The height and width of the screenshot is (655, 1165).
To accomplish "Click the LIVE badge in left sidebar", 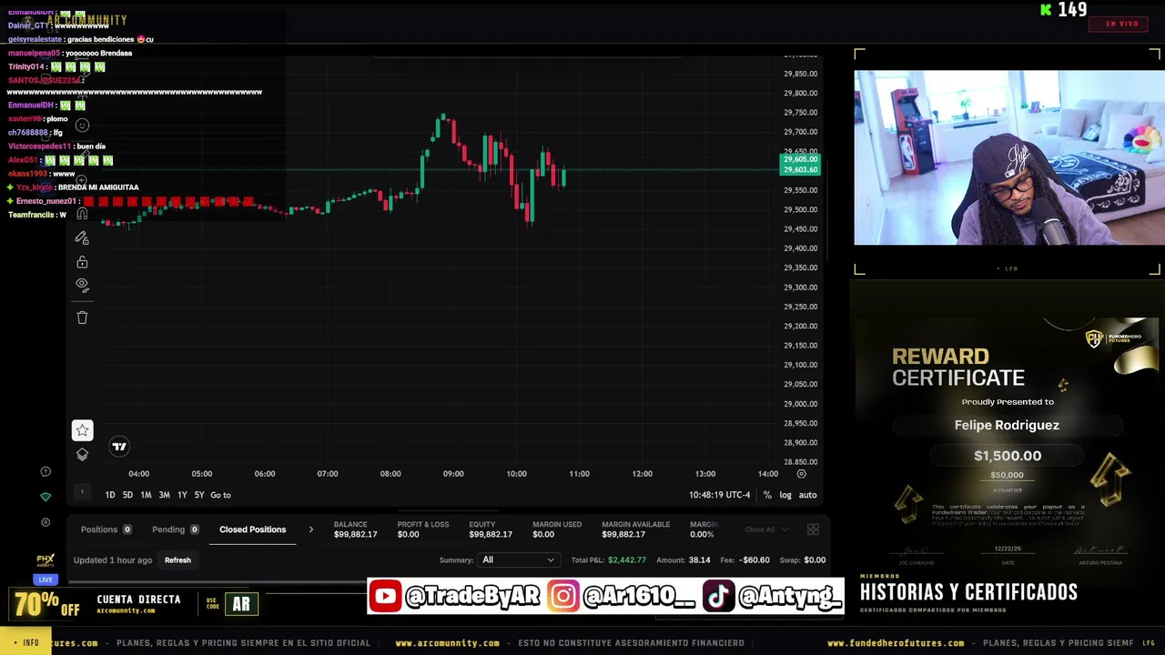I will click(x=46, y=579).
